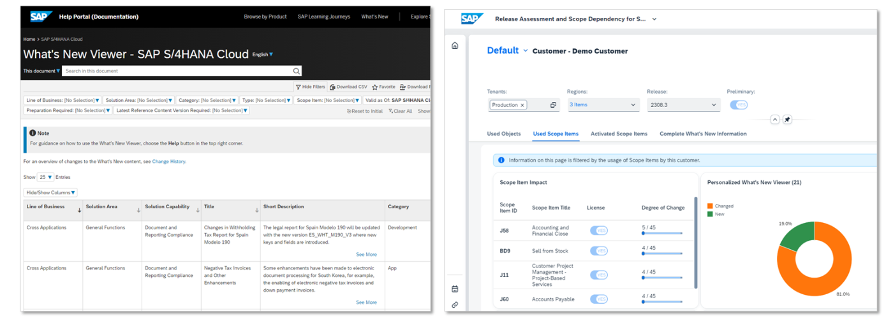Switch to the Used Scope Items tab
Viewport: 893px width, 321px height.
(x=556, y=134)
